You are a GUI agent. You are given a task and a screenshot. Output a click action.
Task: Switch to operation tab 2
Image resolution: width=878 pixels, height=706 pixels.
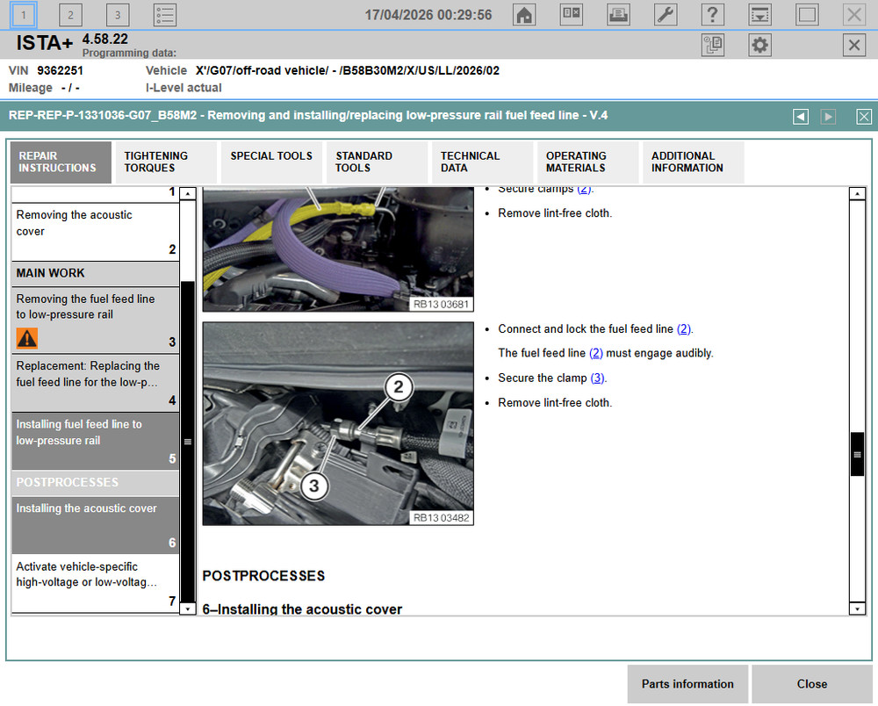click(x=70, y=14)
